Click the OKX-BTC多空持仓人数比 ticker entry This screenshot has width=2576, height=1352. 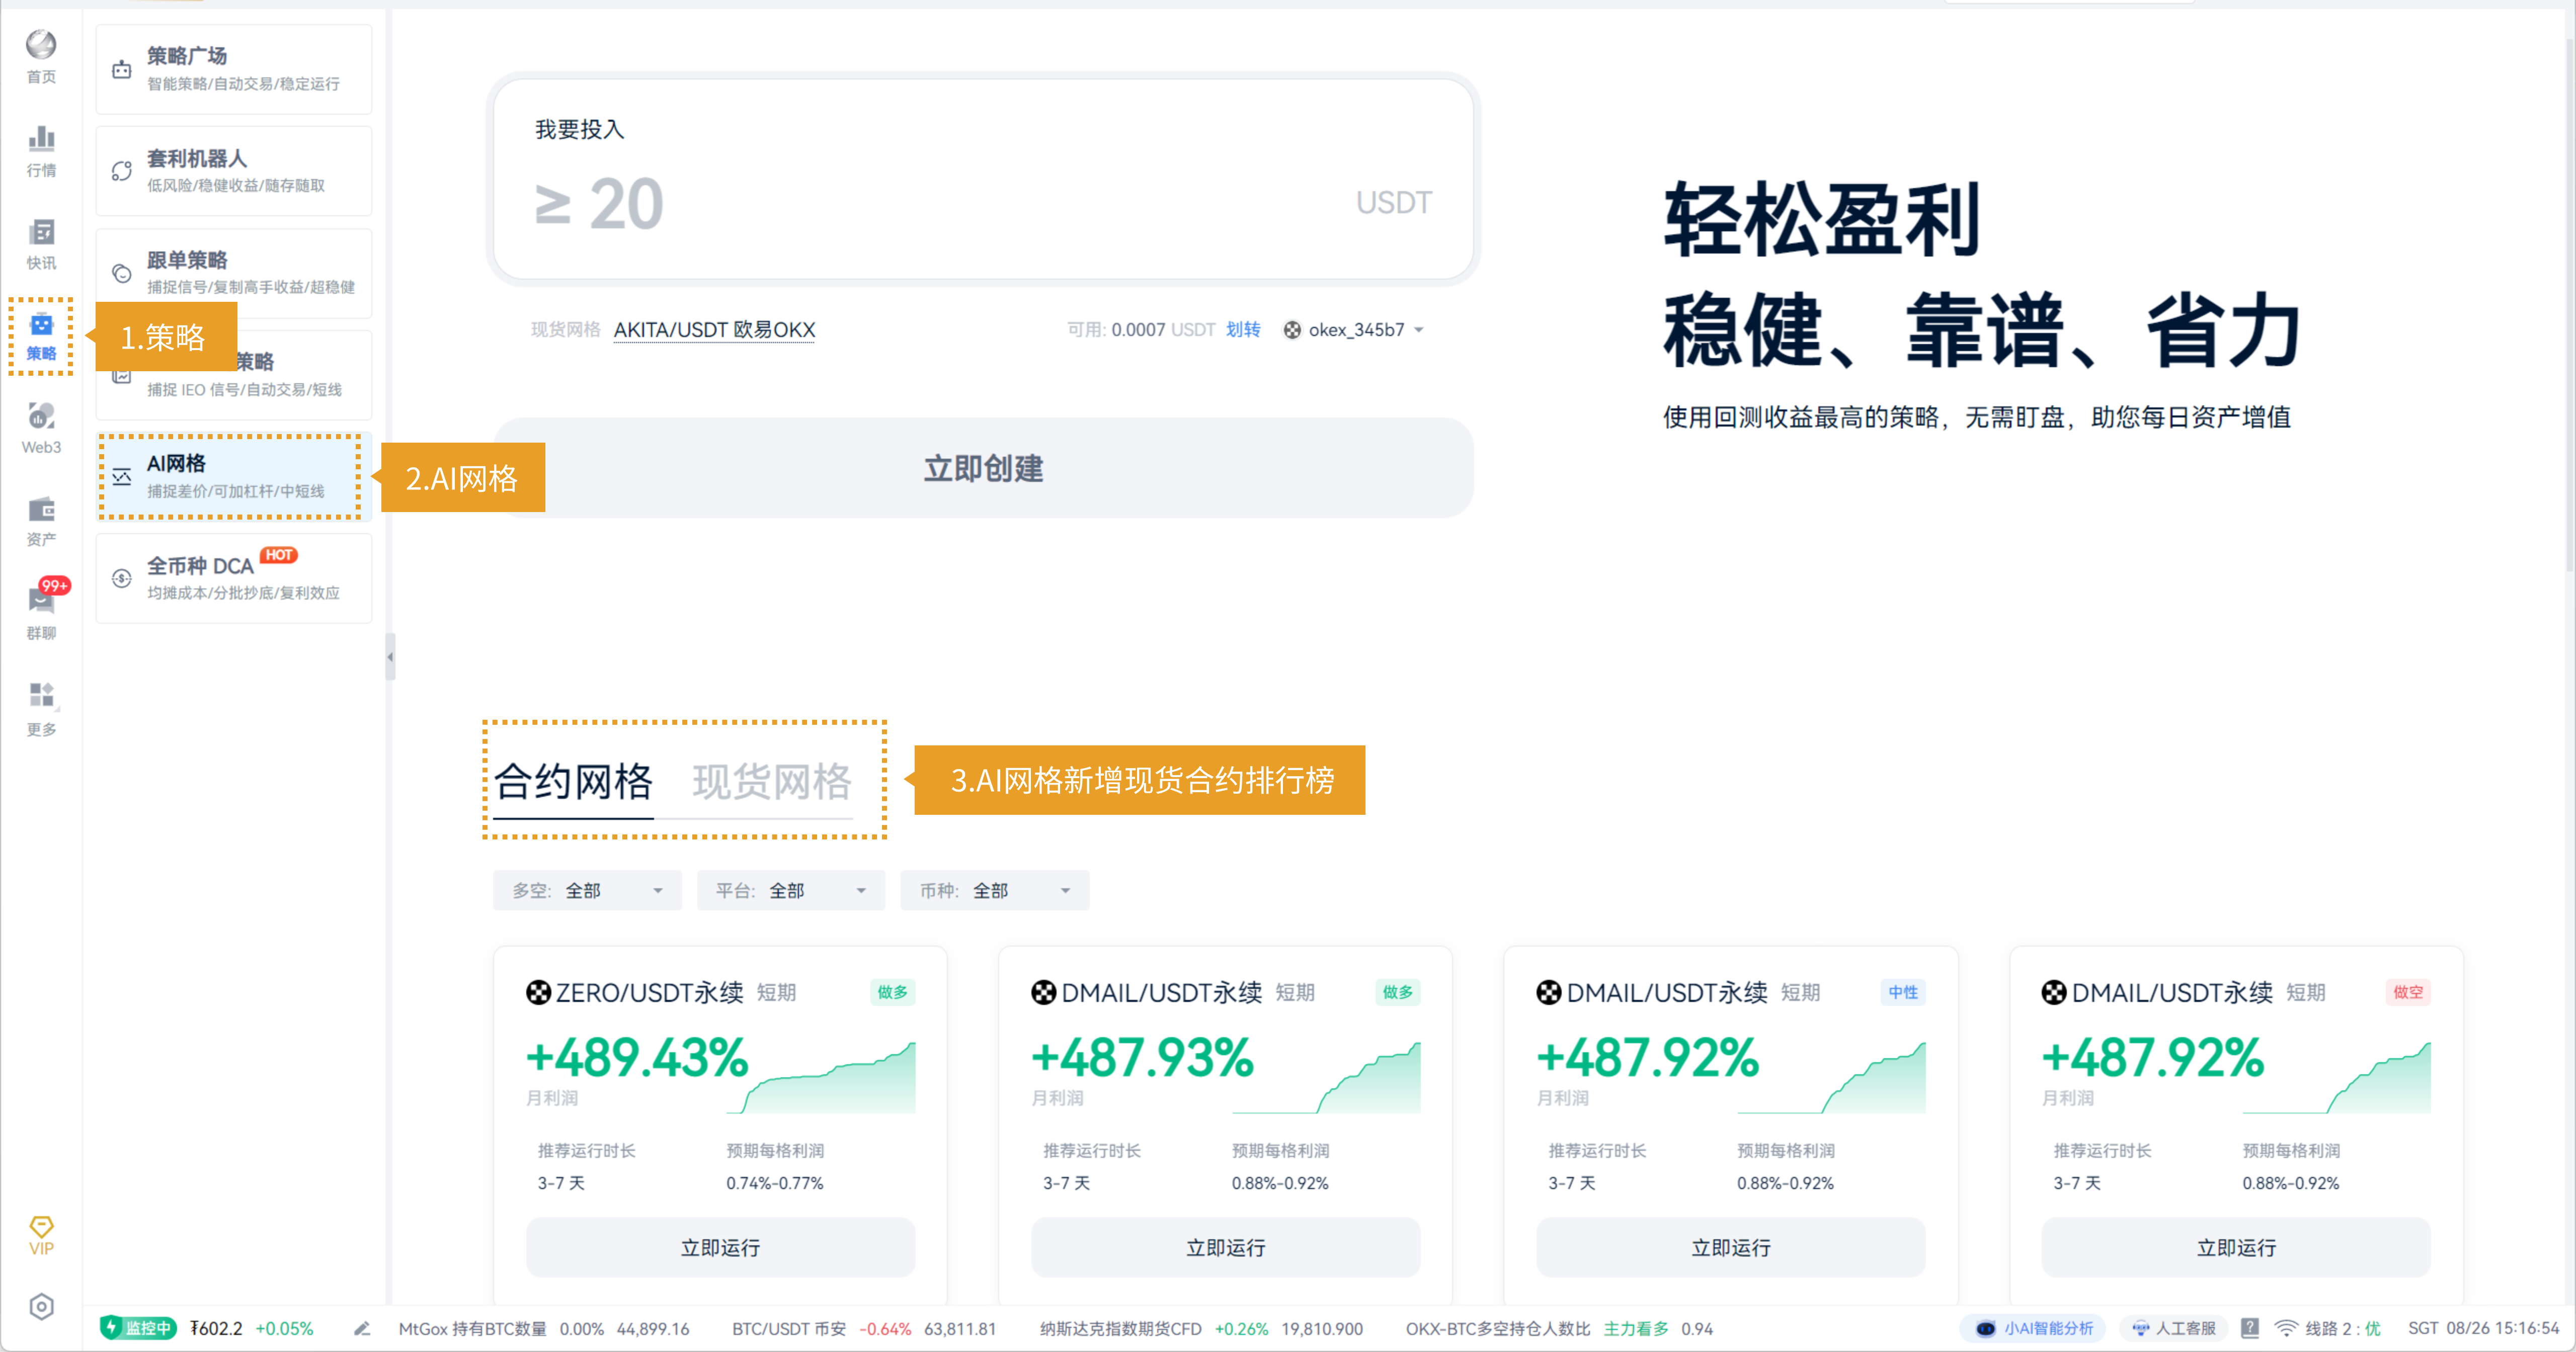pos(1559,1328)
